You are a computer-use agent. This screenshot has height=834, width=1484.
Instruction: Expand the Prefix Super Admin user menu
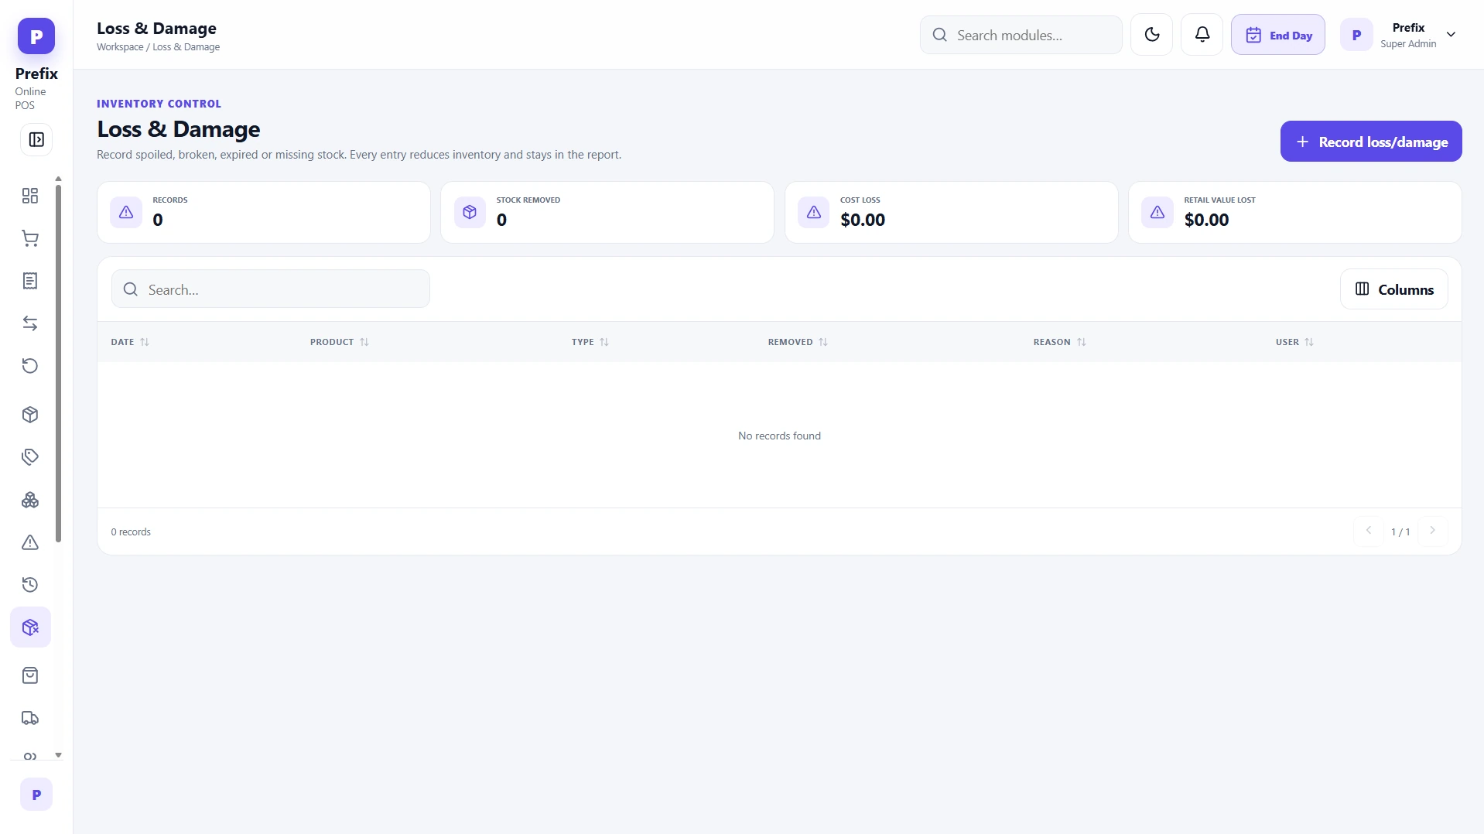coord(1400,35)
